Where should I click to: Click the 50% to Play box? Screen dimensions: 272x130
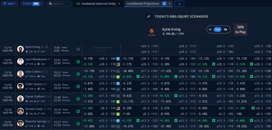pos(240,30)
